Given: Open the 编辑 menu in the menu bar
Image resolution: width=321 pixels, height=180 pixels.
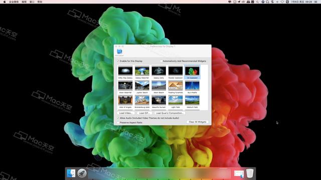Looking at the screenshot, I should 24,1.
